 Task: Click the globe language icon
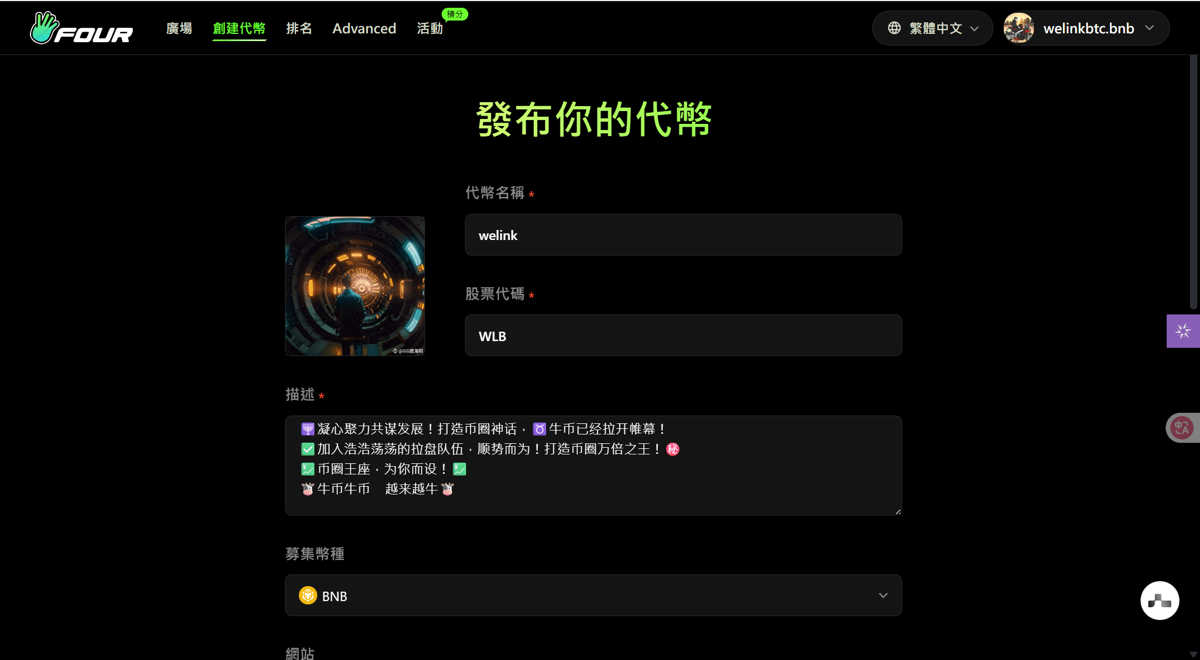coord(894,28)
